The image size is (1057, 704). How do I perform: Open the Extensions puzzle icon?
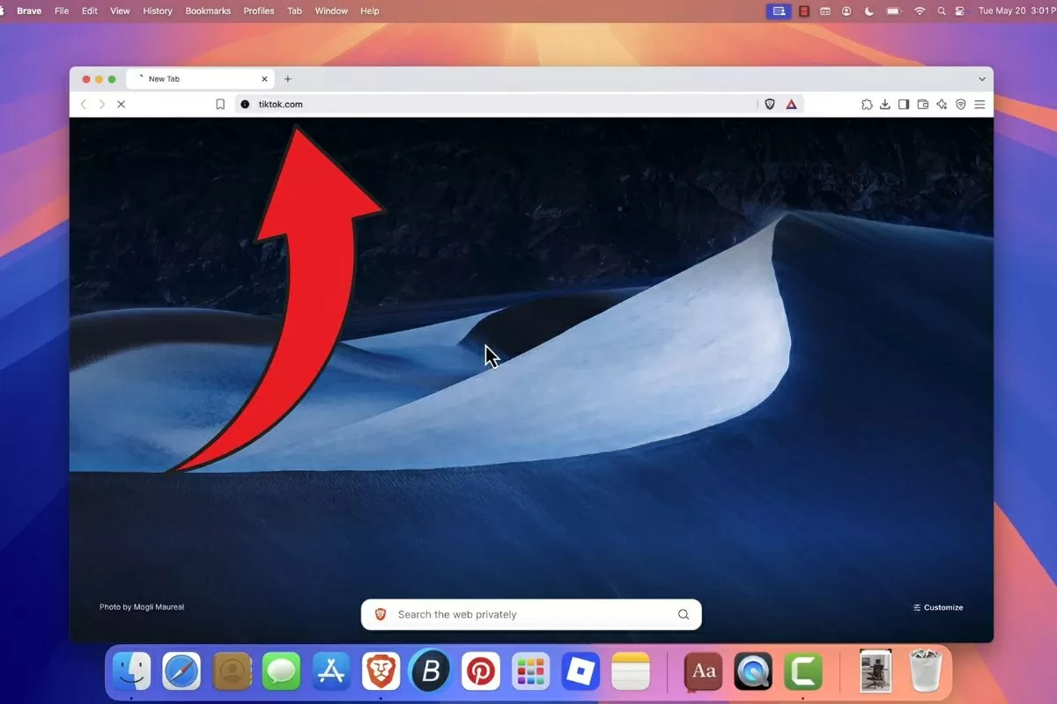click(867, 104)
